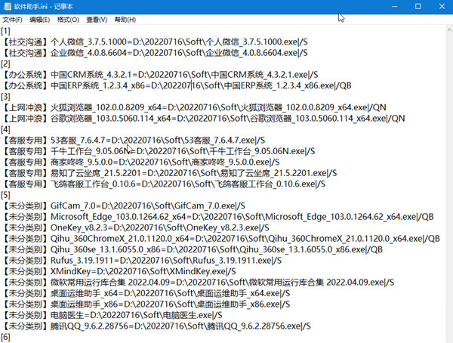The image size is (453, 343).
Task: Click the 飞鸽客服工作台_0.10.6 line
Action: 164,184
